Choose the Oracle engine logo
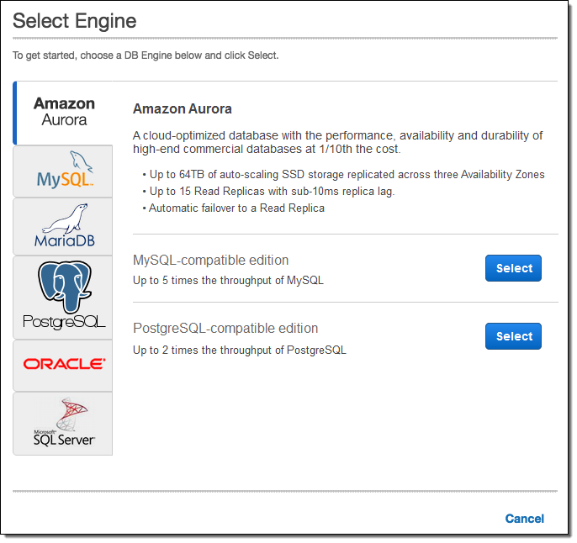 pos(64,364)
